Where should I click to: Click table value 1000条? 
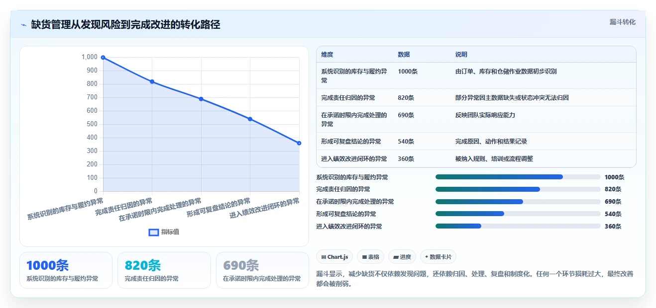tap(408, 72)
